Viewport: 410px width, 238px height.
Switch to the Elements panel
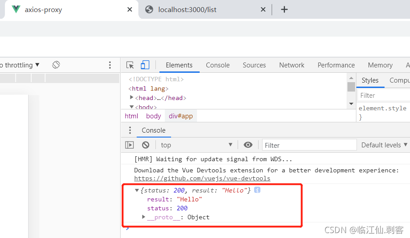[x=179, y=65]
